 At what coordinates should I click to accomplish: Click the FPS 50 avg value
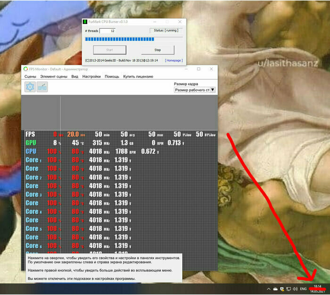[128, 134]
